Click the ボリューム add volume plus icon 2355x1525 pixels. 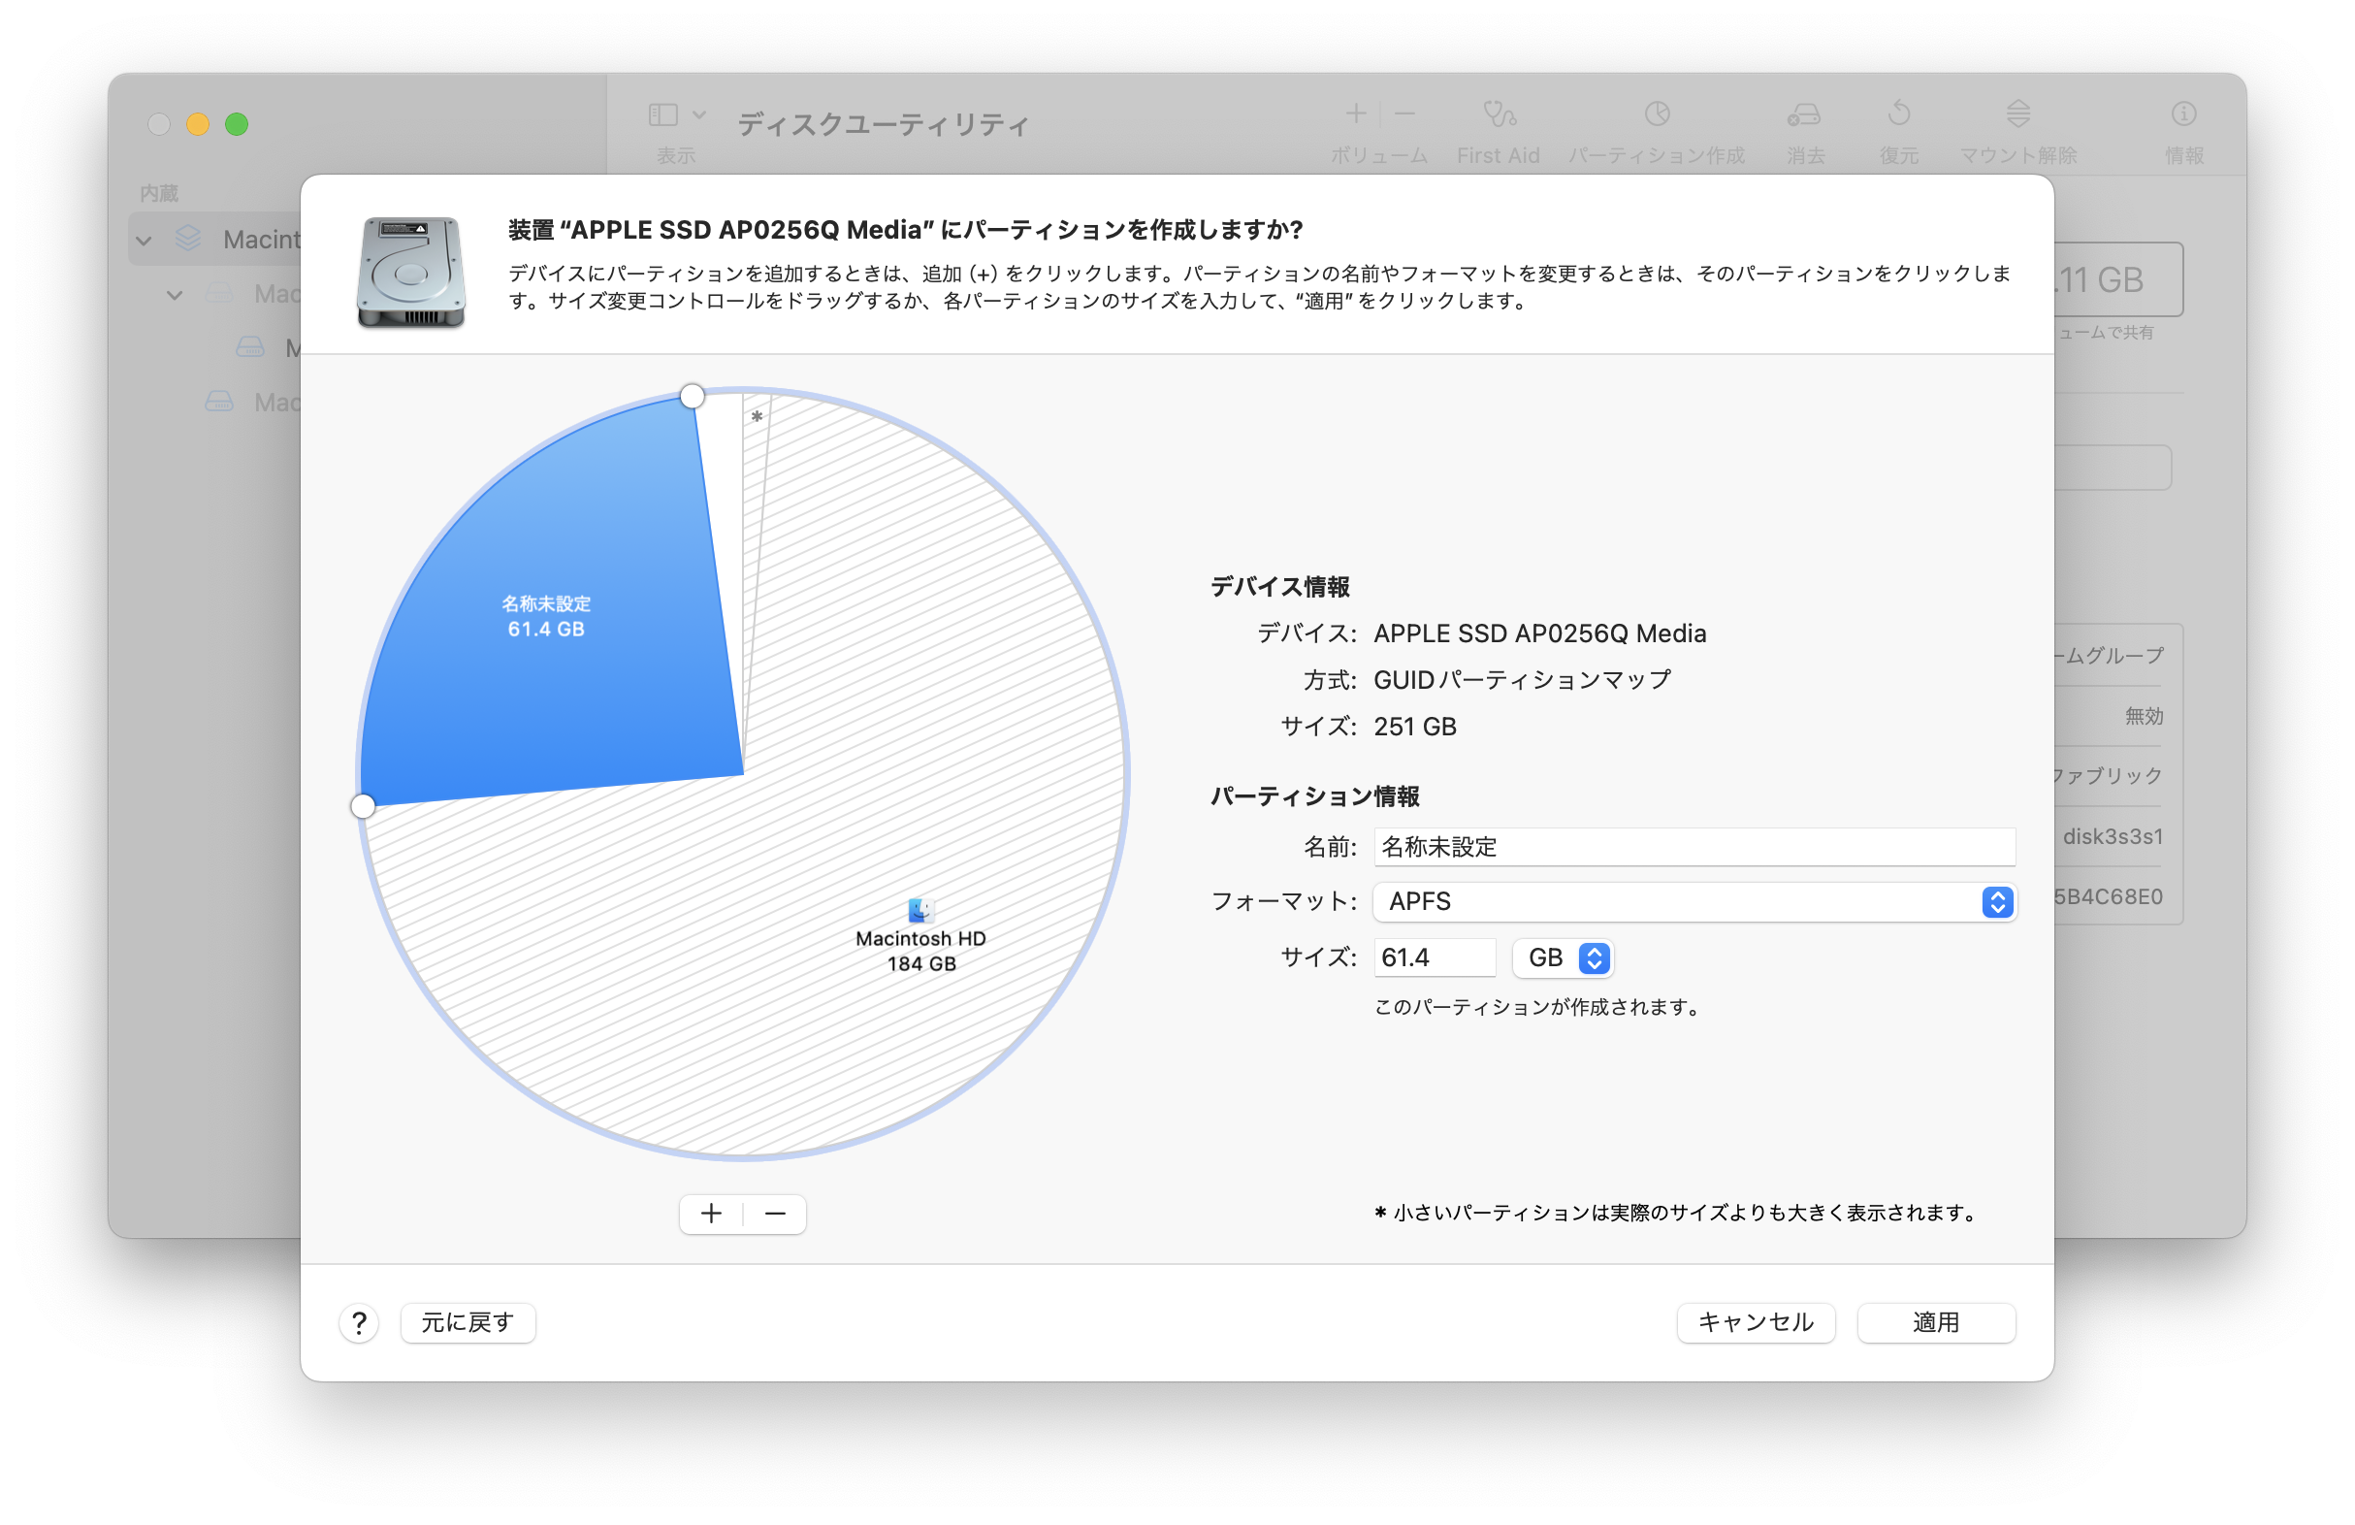[1356, 114]
